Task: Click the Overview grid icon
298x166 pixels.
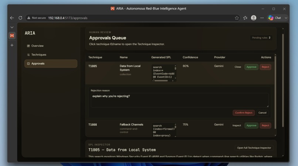Action: coord(28,46)
